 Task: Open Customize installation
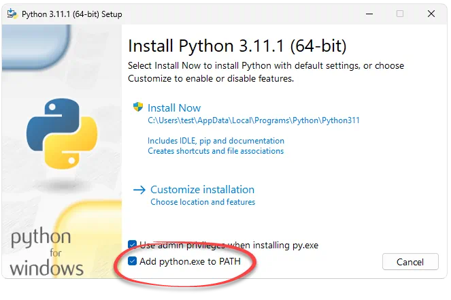pyautogui.click(x=202, y=190)
